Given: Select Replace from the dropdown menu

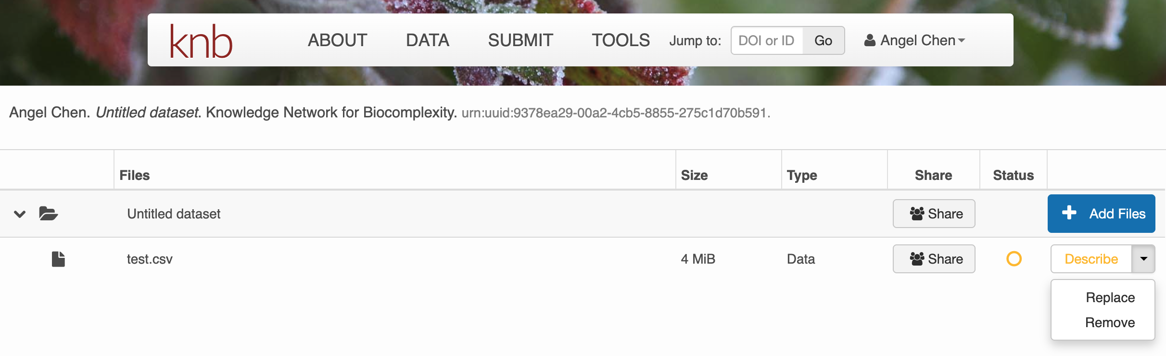Looking at the screenshot, I should pos(1110,297).
